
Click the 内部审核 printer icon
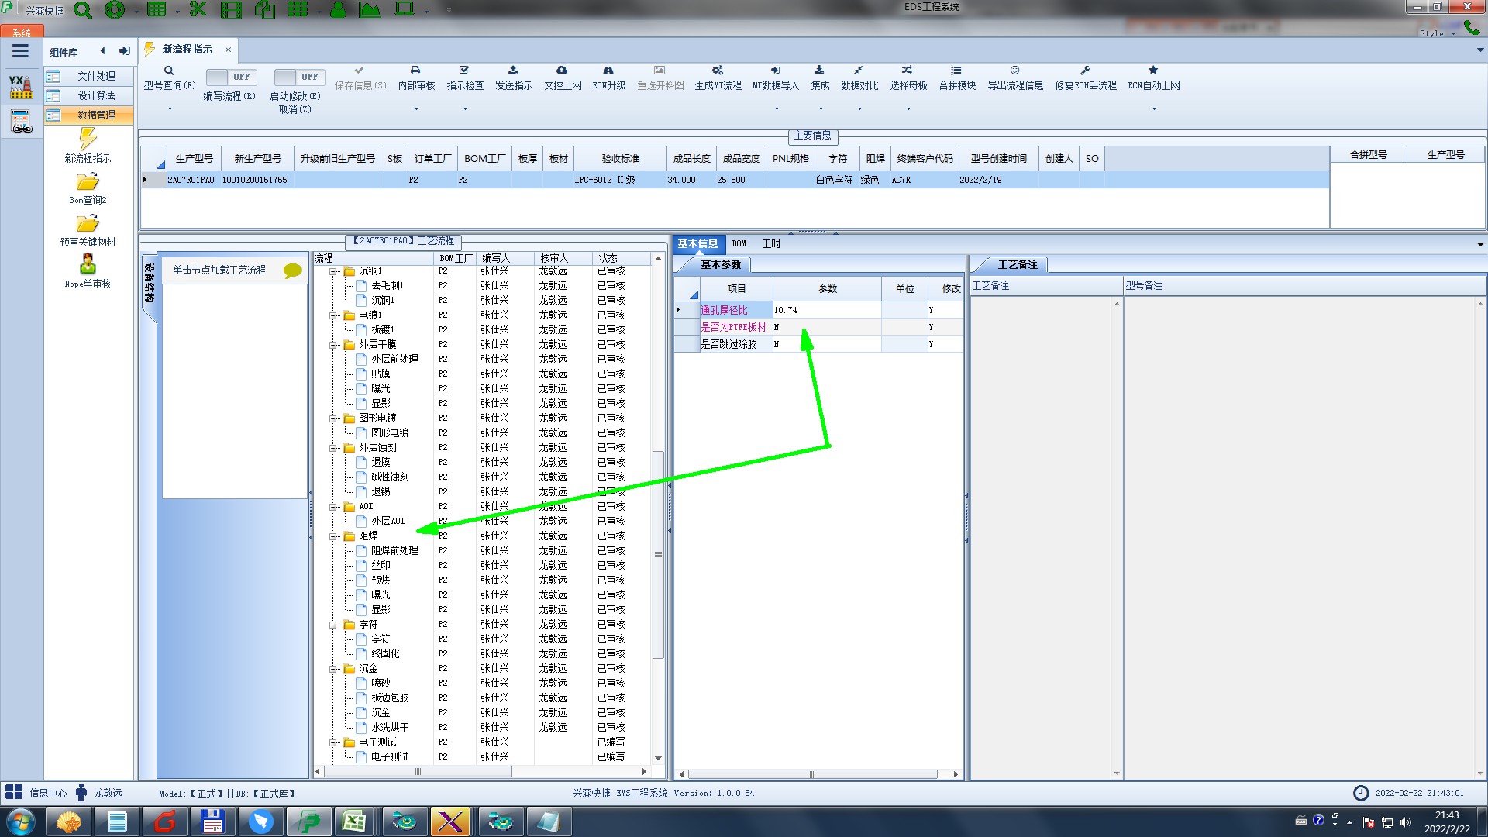pyautogui.click(x=415, y=71)
